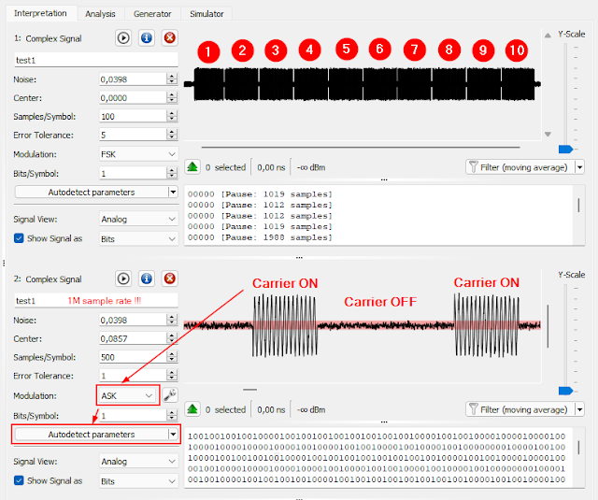Step Error Tolerance spinner arrows showing 5
The width and height of the screenshot is (598, 500).
tap(172, 135)
